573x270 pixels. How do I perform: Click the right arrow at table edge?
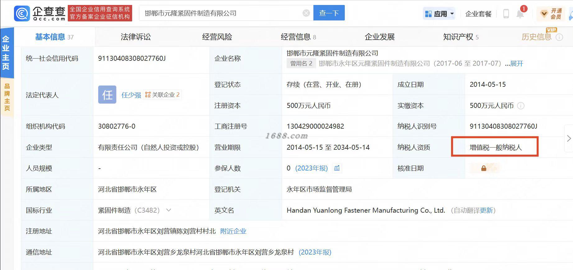tap(569, 138)
